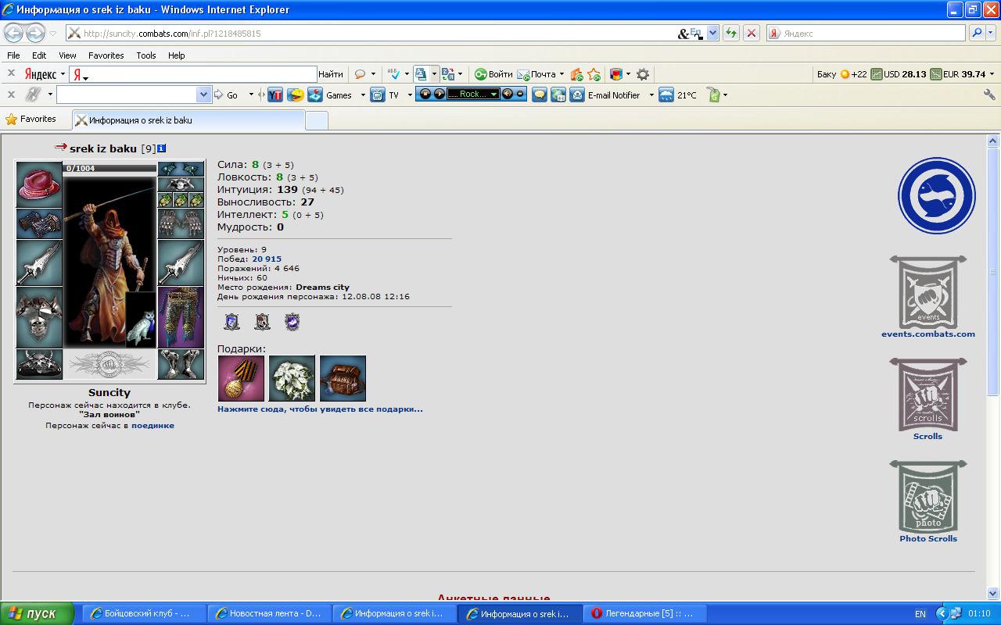Image resolution: width=1001 pixels, height=625 pixels.
Task: Open the treasure chest gift
Action: coord(343,379)
